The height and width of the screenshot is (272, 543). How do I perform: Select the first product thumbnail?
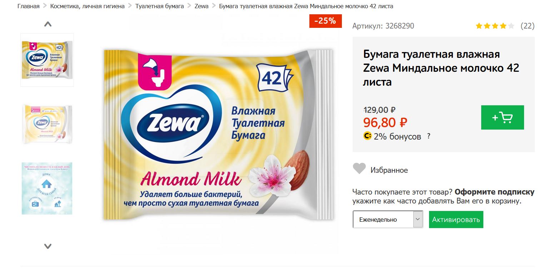coord(47,60)
